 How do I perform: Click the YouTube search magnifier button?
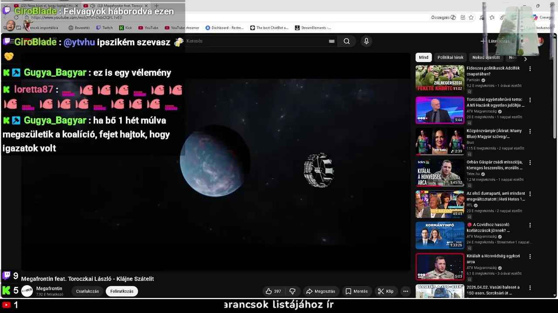pyautogui.click(x=347, y=41)
